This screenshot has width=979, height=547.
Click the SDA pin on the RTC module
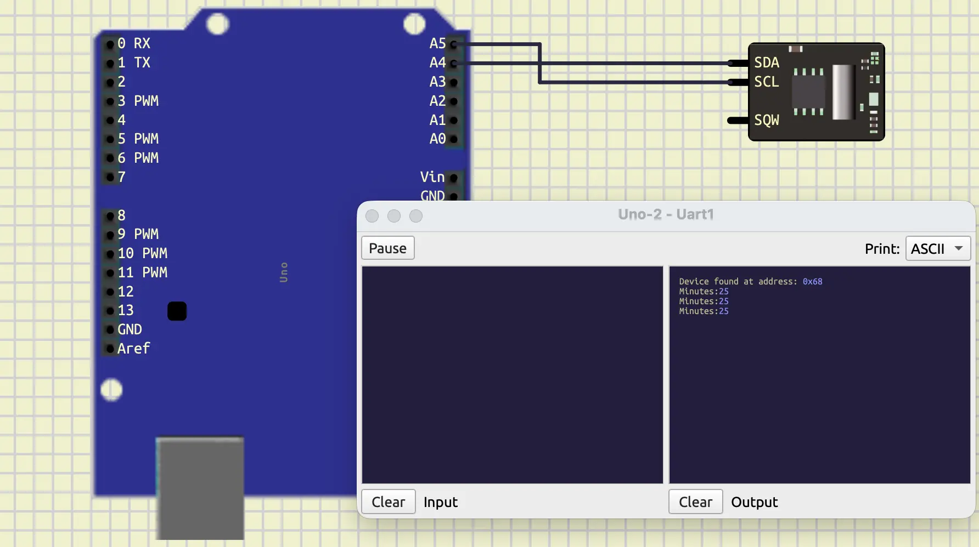(x=738, y=63)
